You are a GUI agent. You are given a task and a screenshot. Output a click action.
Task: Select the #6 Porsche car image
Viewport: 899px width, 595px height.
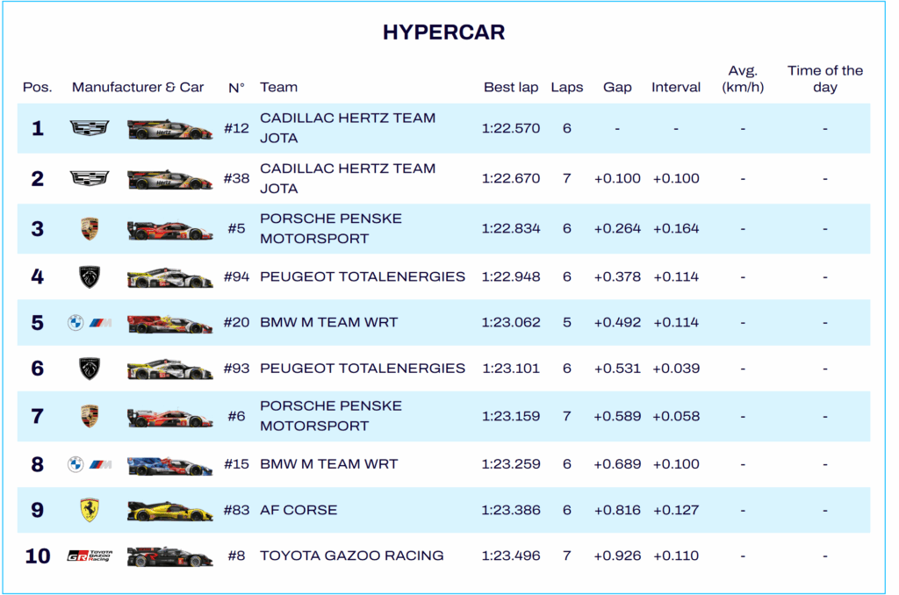(169, 418)
